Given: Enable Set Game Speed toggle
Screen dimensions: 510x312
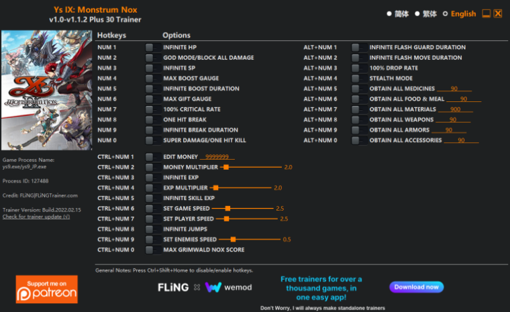Looking at the screenshot, I should [x=153, y=209].
